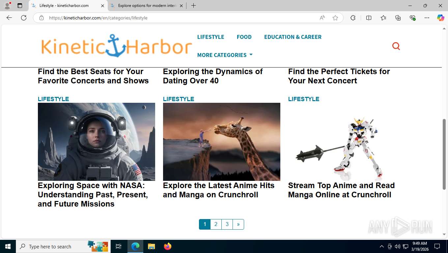Open article Explore the Latest Anime Hits
The height and width of the screenshot is (253, 448).
(x=219, y=190)
